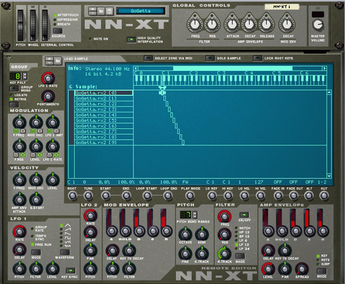345x284 pixels.
Task: Click the Filter Freq knob in Remote Editor
Action: pos(224,217)
